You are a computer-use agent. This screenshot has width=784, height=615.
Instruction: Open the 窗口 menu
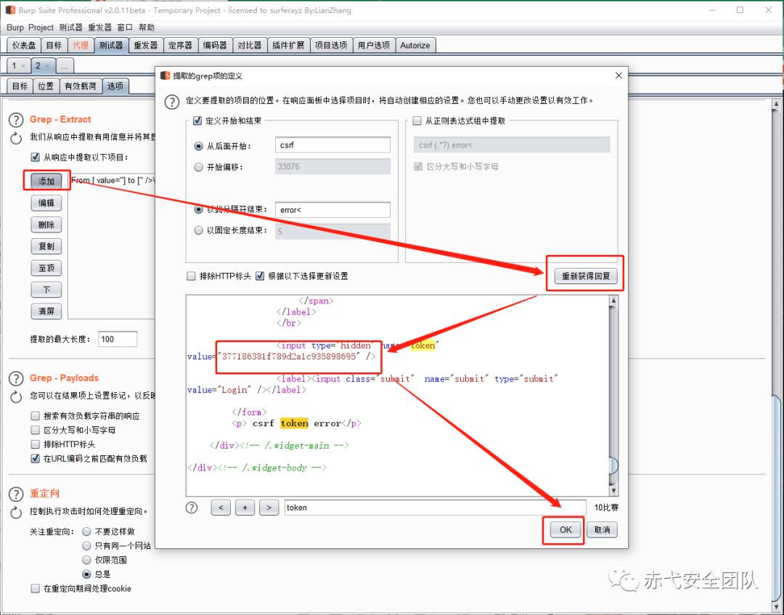coord(125,28)
